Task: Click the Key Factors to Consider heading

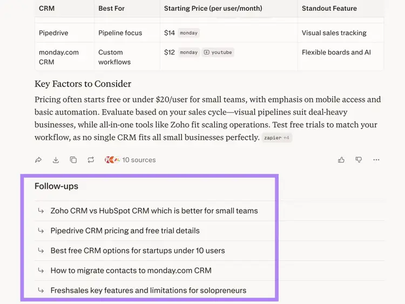Action: click(x=83, y=84)
